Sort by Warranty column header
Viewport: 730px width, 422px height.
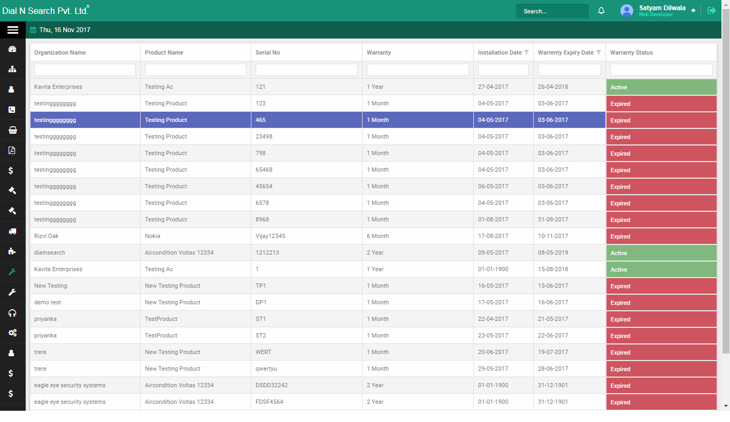pos(379,52)
